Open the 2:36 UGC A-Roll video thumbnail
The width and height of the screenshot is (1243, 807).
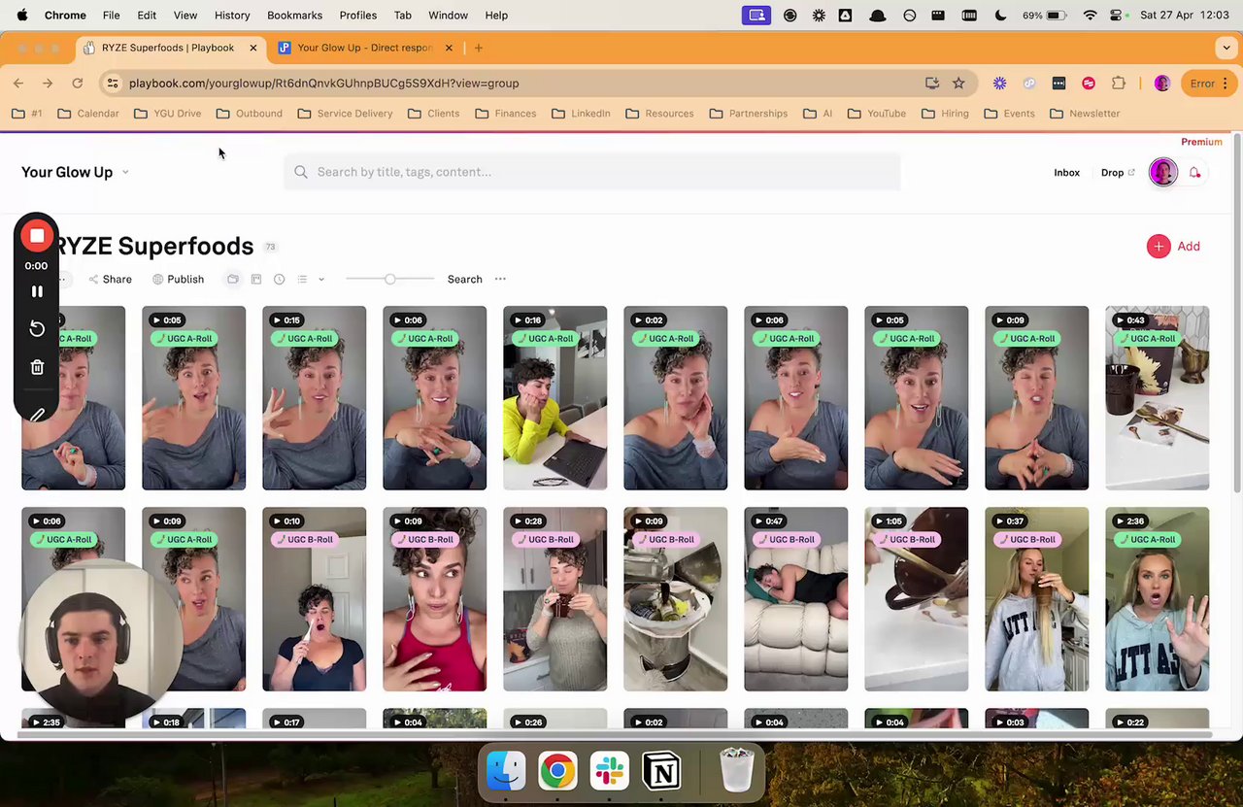1157,599
